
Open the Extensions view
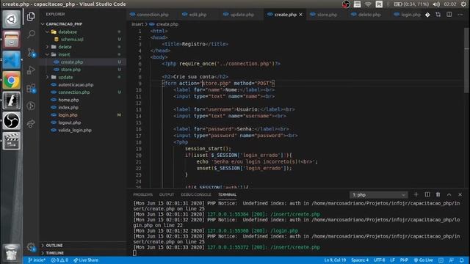pos(31,88)
